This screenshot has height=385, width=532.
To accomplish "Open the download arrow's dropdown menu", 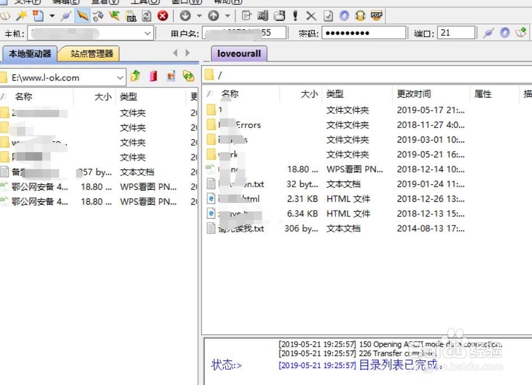I will click(198, 16).
